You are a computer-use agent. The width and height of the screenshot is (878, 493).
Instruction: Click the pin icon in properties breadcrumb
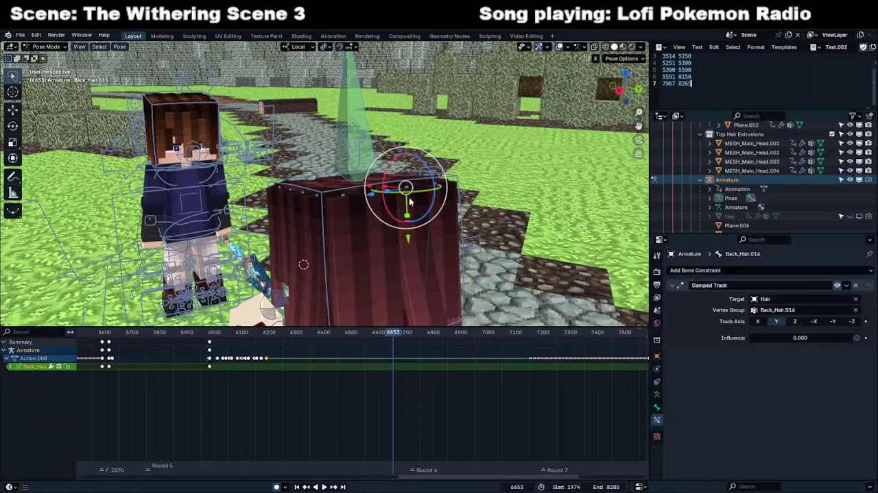(869, 254)
